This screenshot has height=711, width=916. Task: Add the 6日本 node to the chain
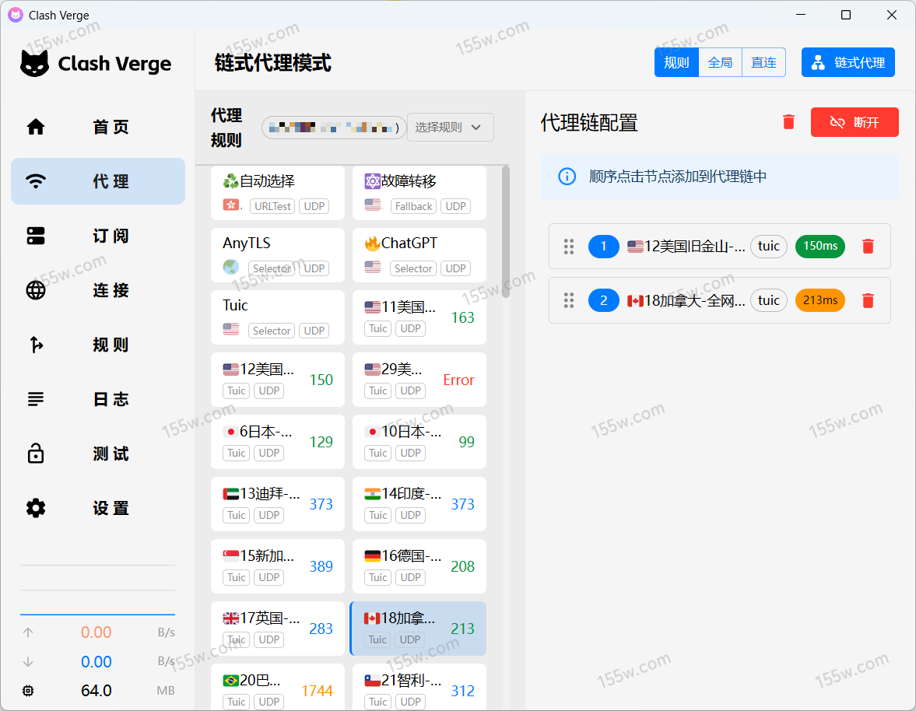tap(277, 441)
